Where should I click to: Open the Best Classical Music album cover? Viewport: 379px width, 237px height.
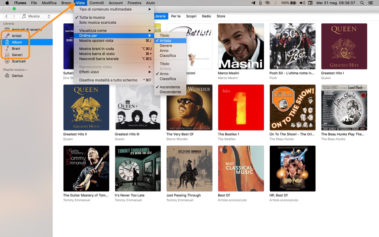(241, 169)
